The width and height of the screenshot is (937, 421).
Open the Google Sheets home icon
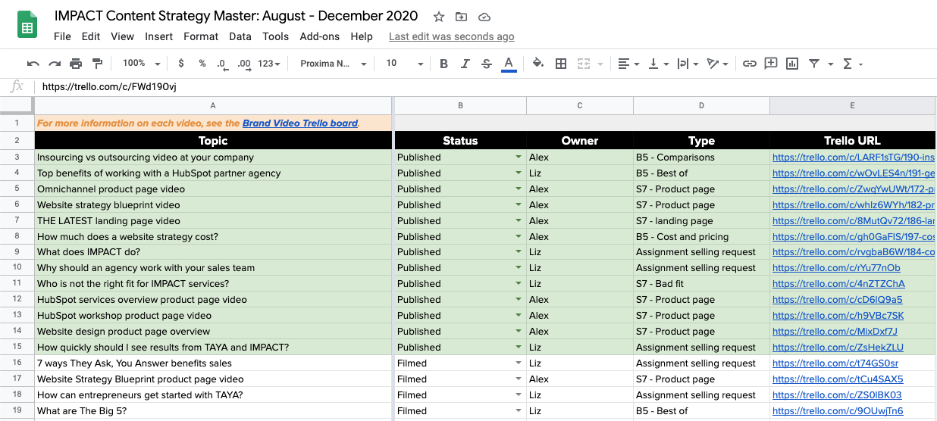click(27, 26)
